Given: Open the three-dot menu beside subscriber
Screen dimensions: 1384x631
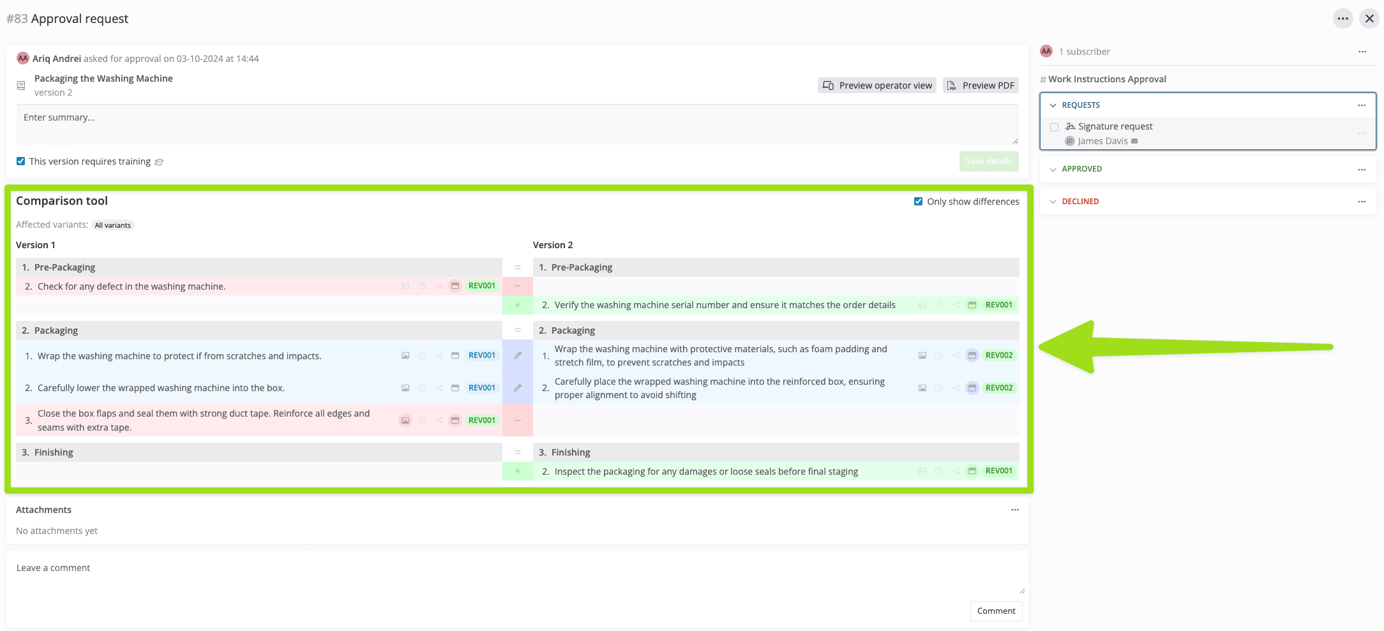Looking at the screenshot, I should pos(1362,52).
